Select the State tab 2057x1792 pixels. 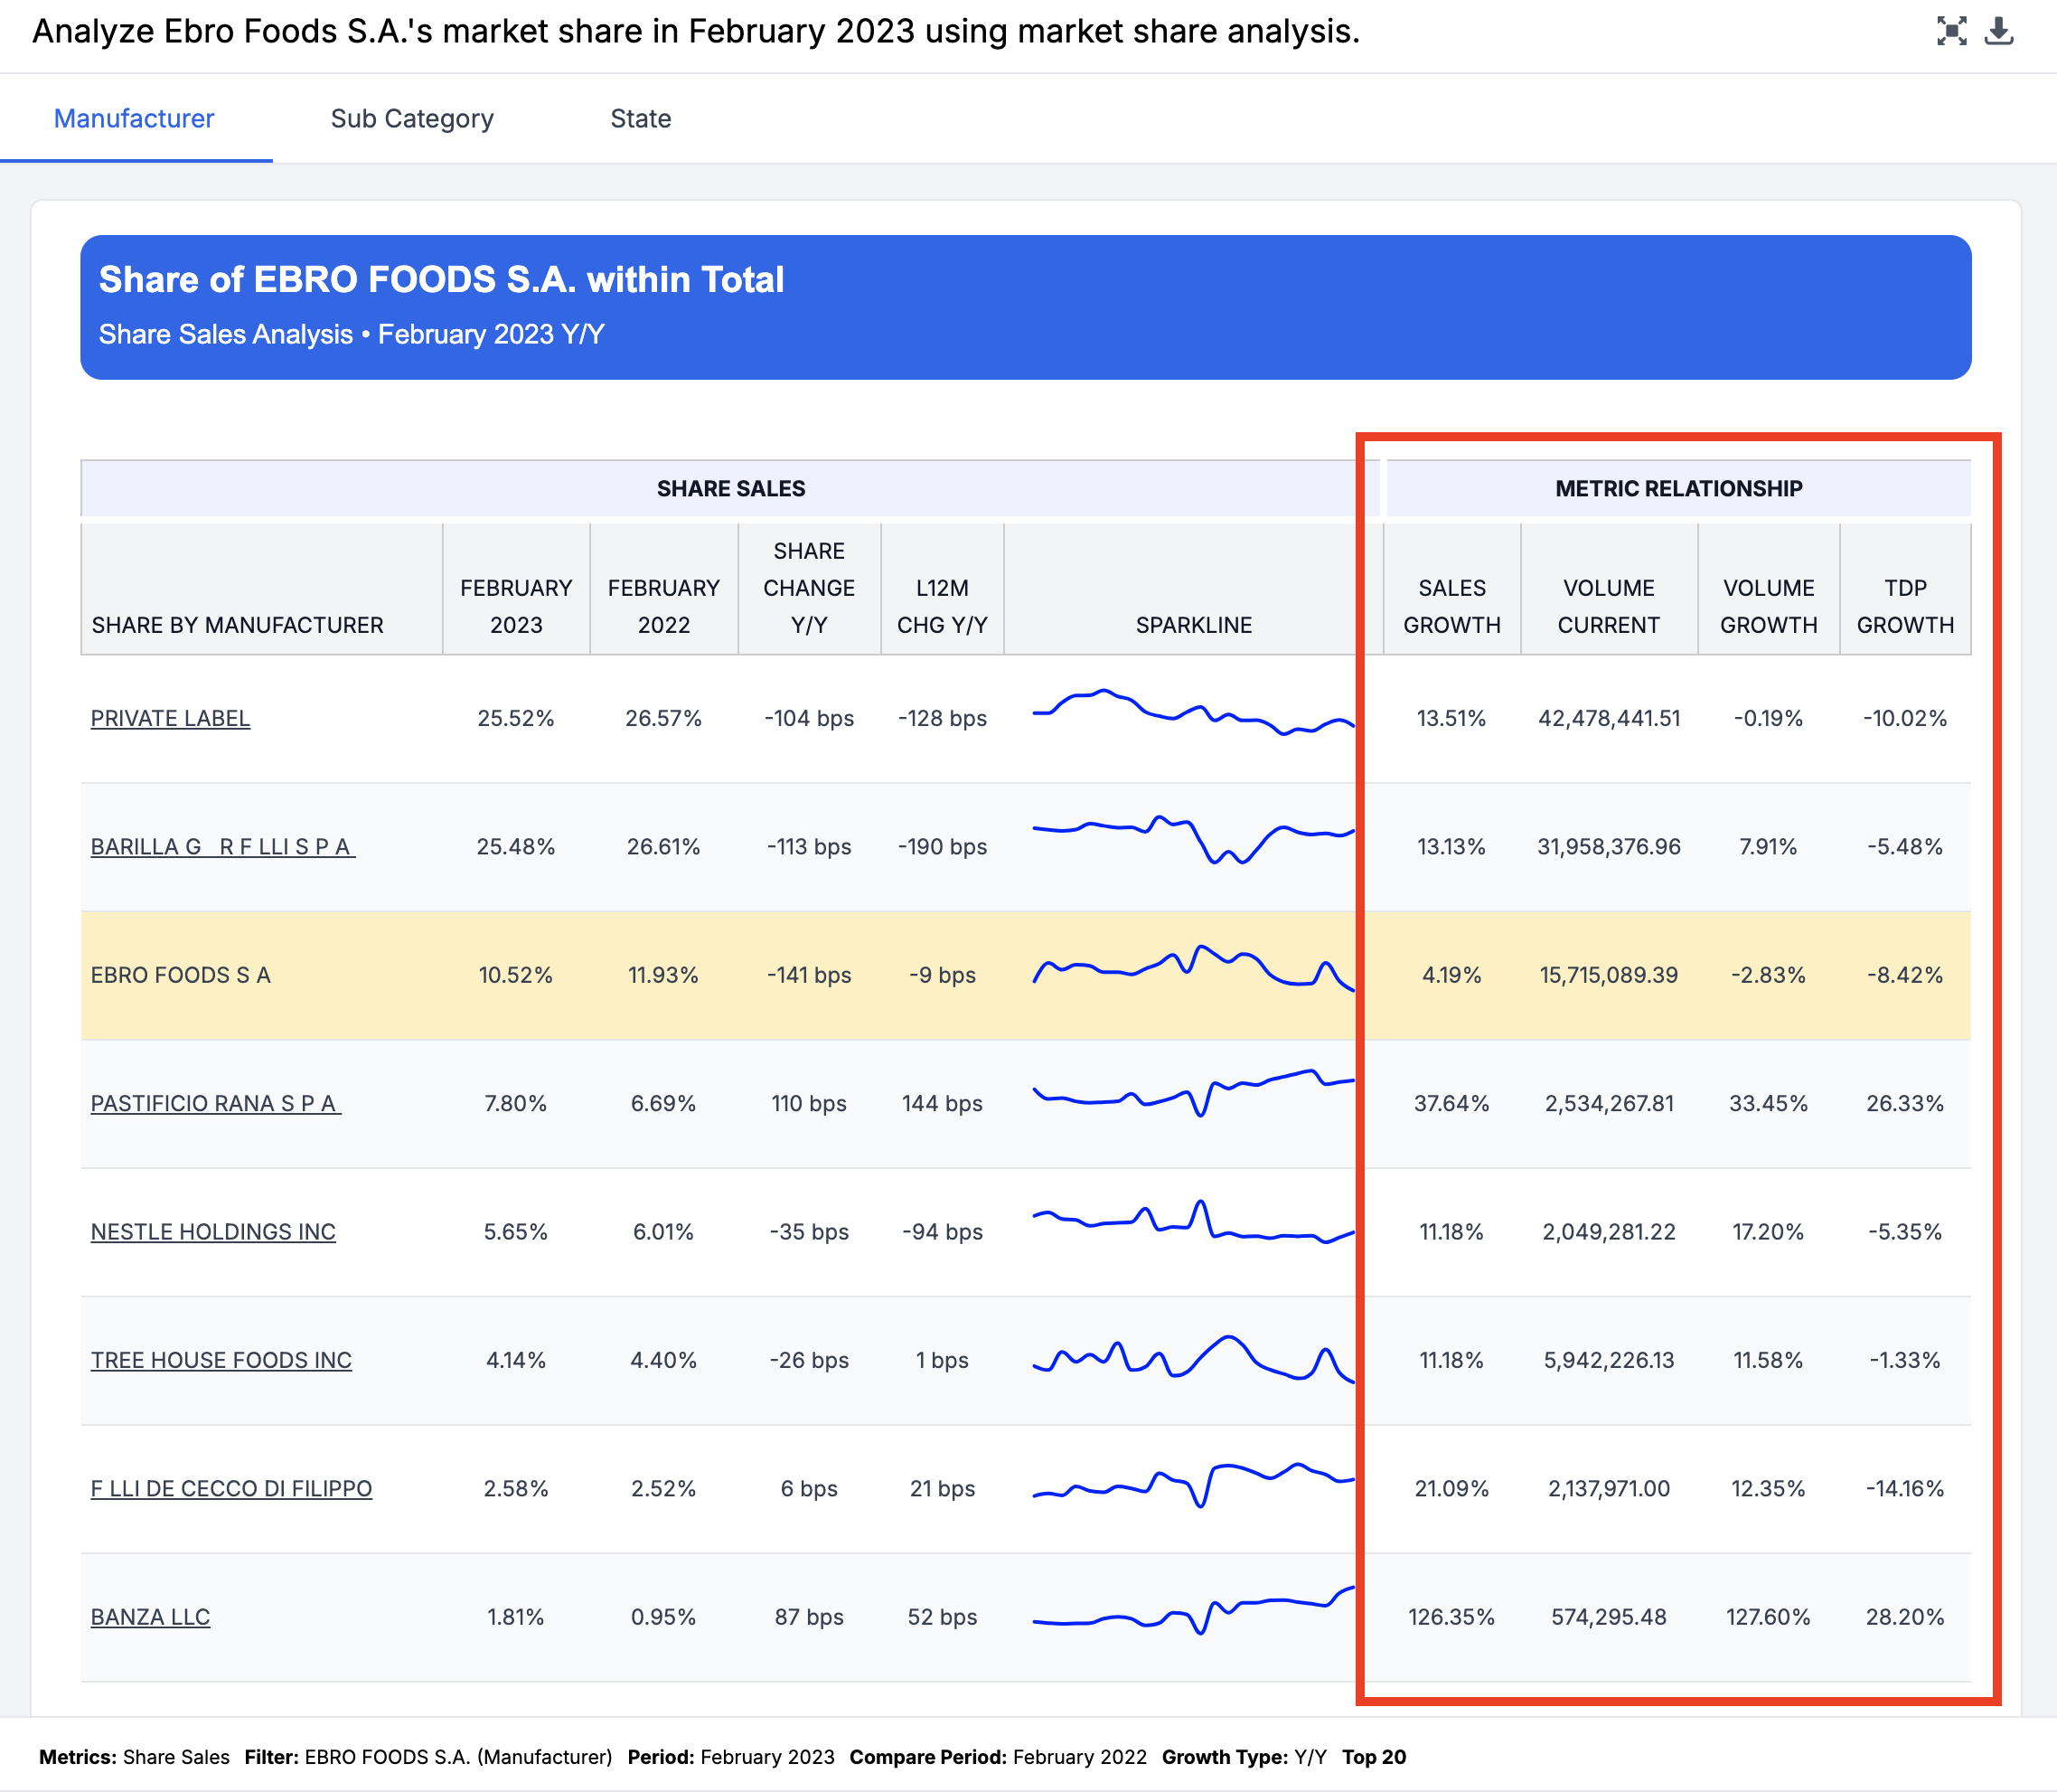coord(640,118)
